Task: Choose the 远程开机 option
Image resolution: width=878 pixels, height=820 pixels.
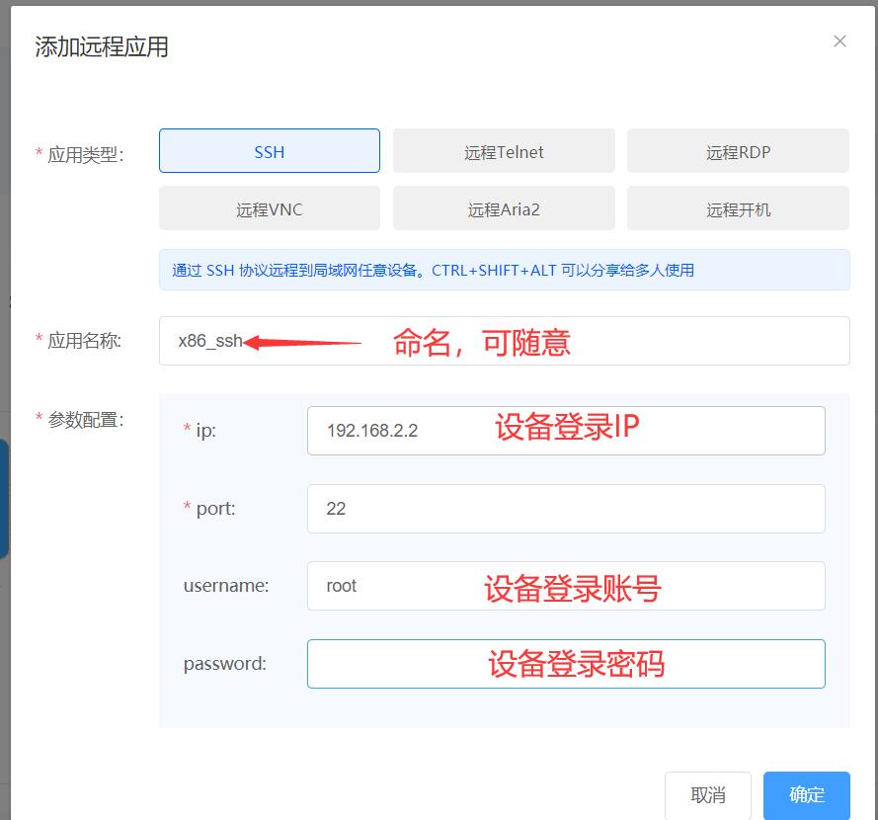Action: click(738, 208)
